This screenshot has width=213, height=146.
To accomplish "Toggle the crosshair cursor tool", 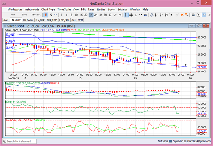I will tap(126, 15).
